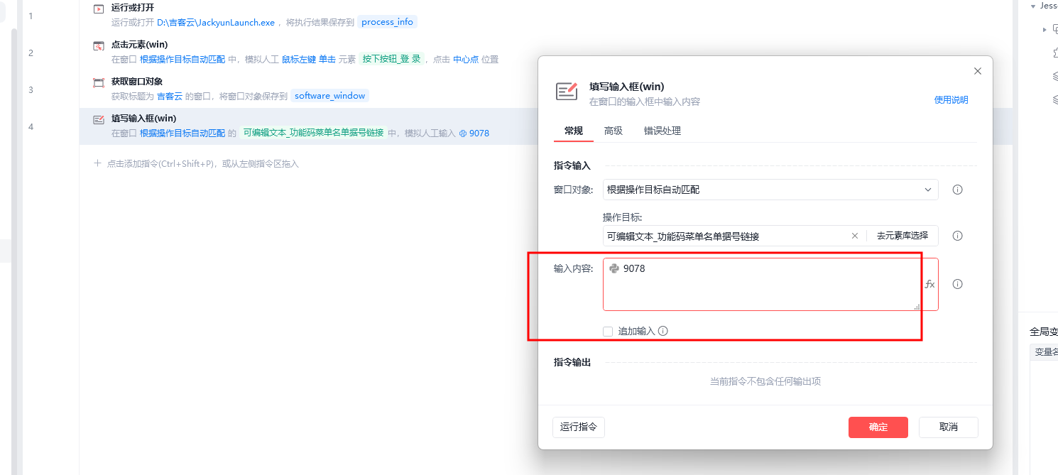
Task: Click 根据操作目标自动匹配 in row 2
Action: pos(182,60)
